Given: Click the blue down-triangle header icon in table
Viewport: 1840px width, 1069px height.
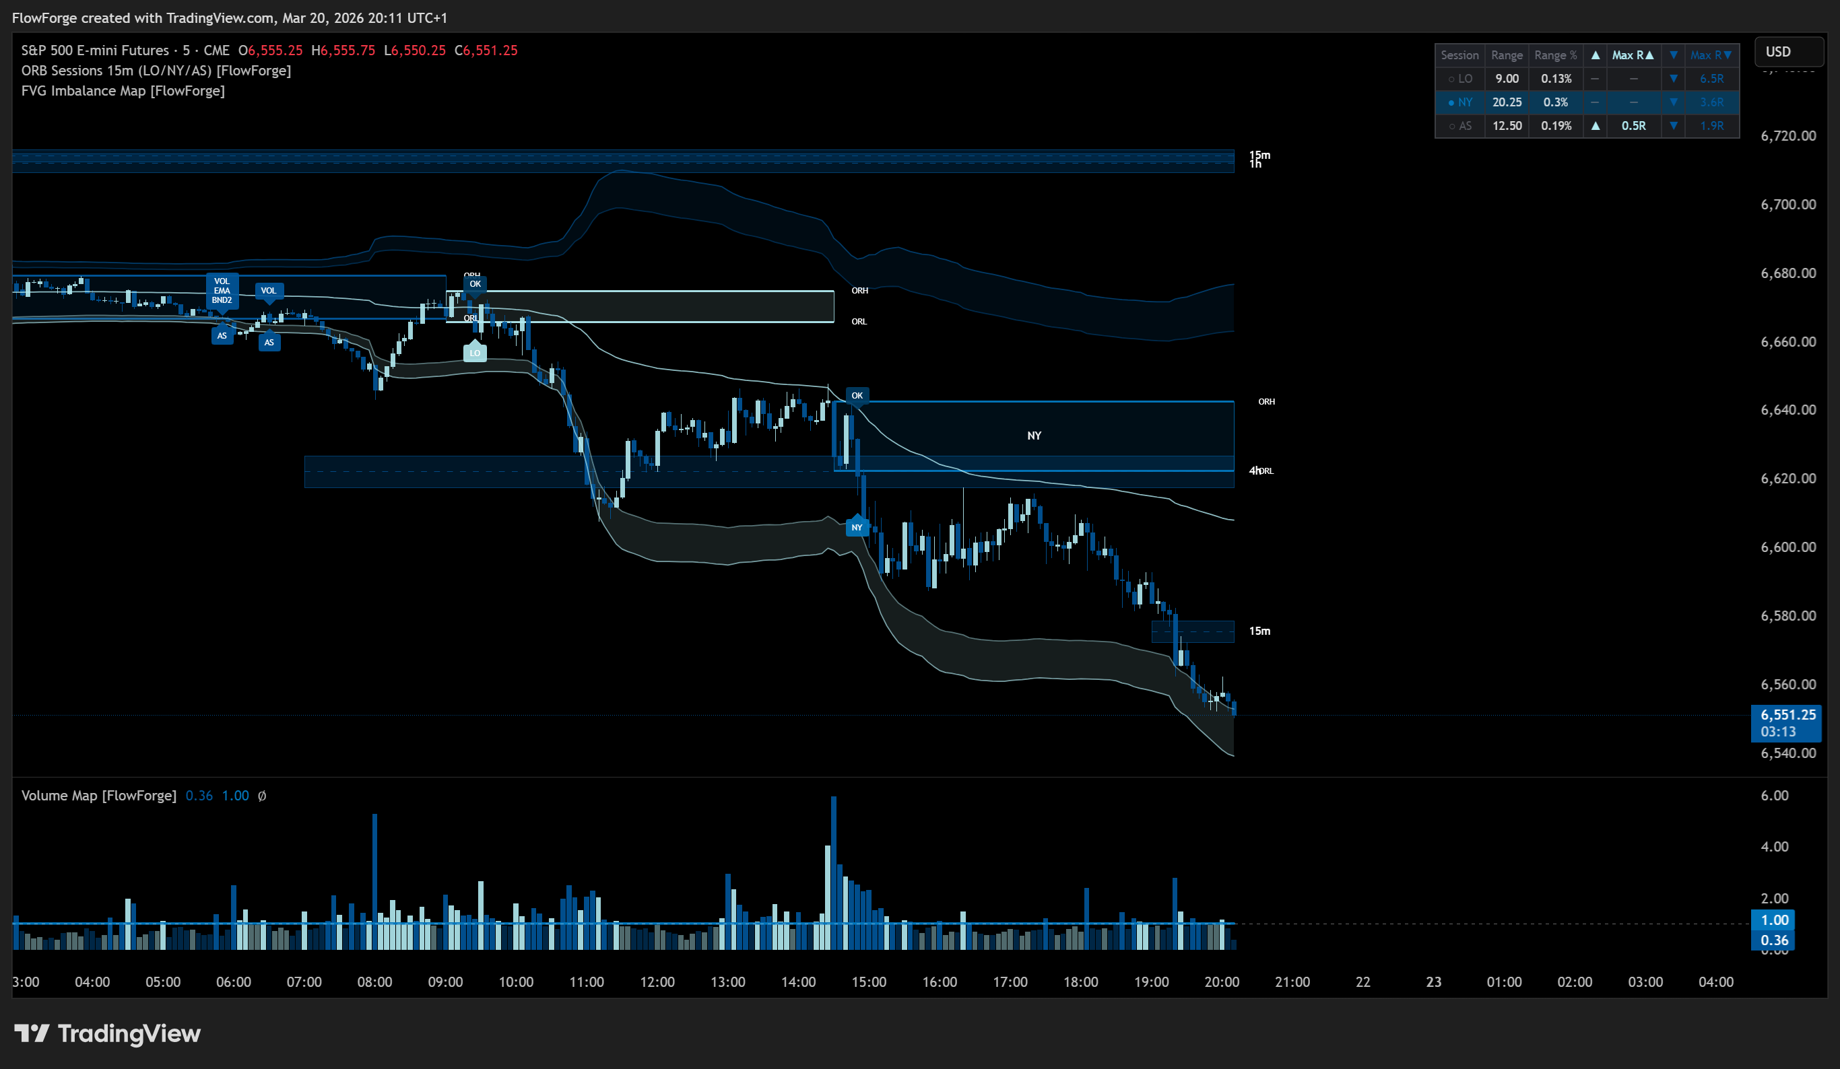Looking at the screenshot, I should coord(1673,55).
